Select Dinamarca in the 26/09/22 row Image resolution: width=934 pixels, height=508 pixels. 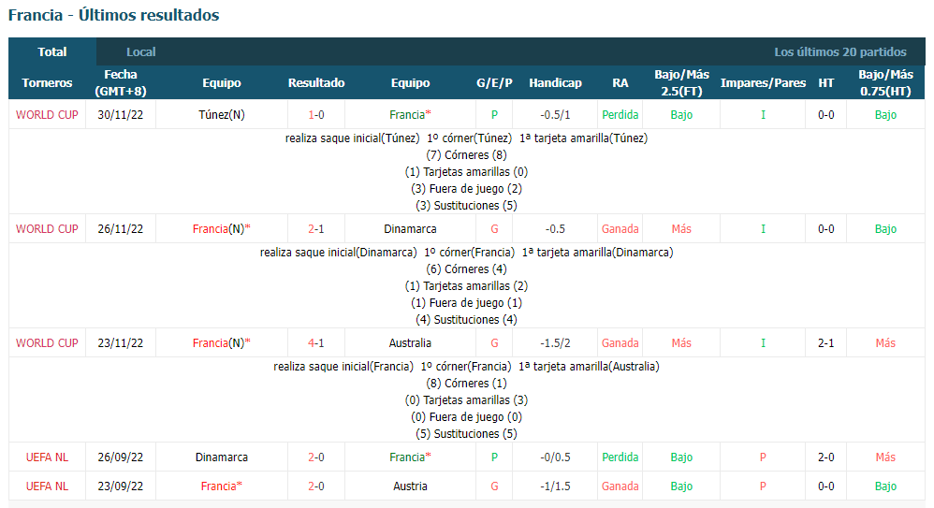coord(222,457)
